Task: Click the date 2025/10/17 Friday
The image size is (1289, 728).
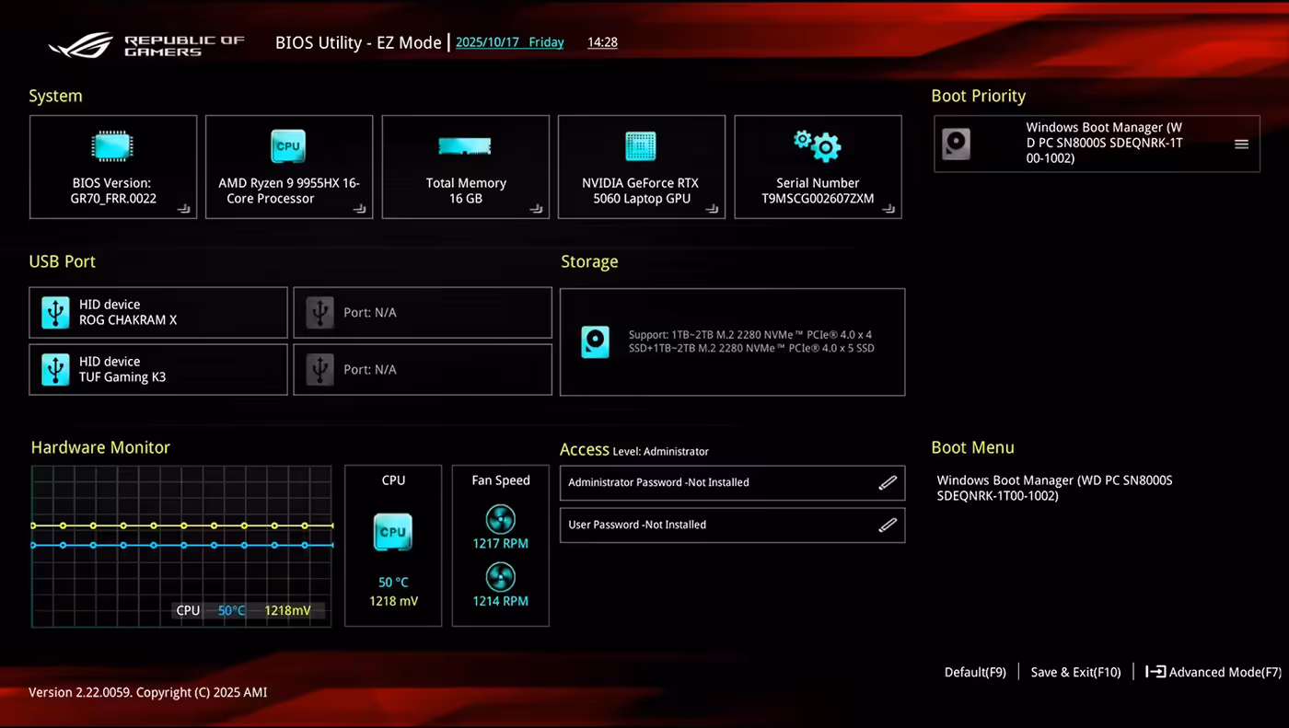Action: click(510, 42)
